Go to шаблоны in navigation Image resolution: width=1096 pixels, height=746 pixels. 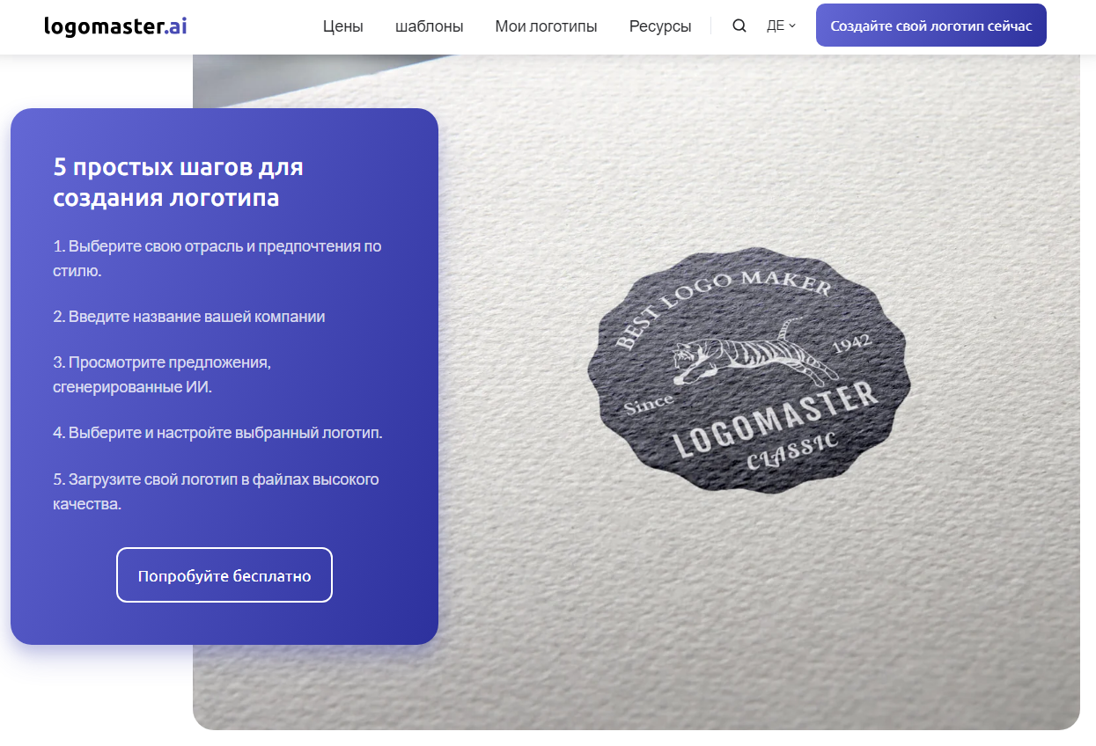click(x=430, y=26)
